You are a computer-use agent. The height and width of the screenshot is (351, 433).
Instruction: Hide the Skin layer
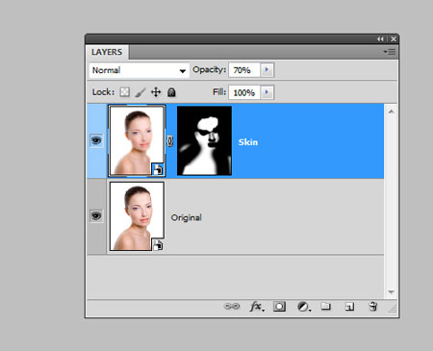click(96, 140)
